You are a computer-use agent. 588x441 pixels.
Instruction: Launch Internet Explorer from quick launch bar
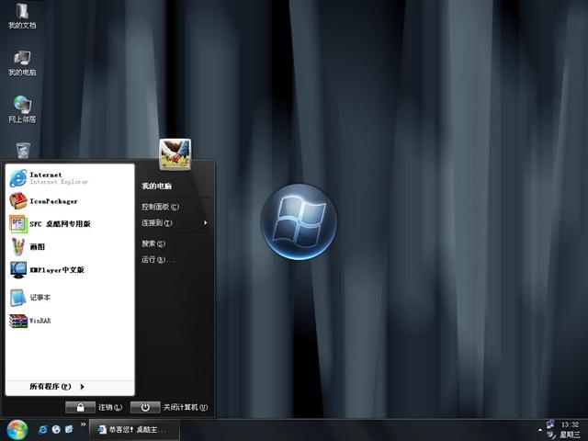coord(43,430)
